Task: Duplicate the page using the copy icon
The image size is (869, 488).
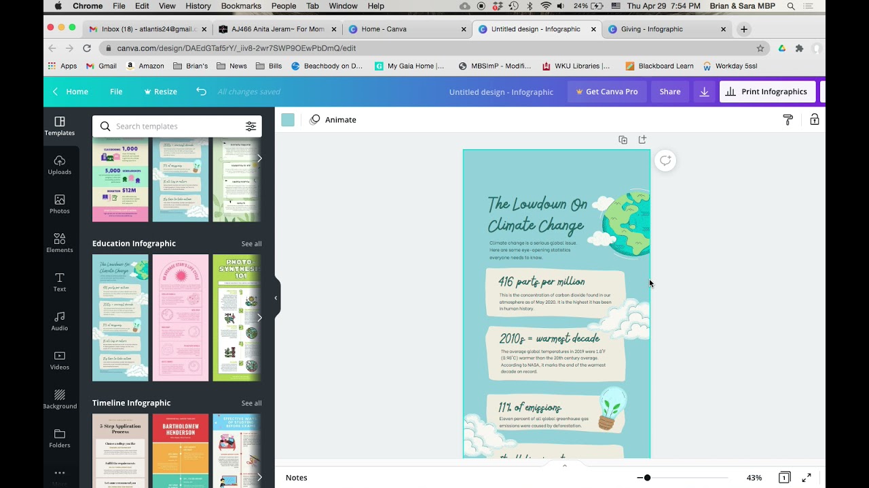Action: (x=623, y=140)
